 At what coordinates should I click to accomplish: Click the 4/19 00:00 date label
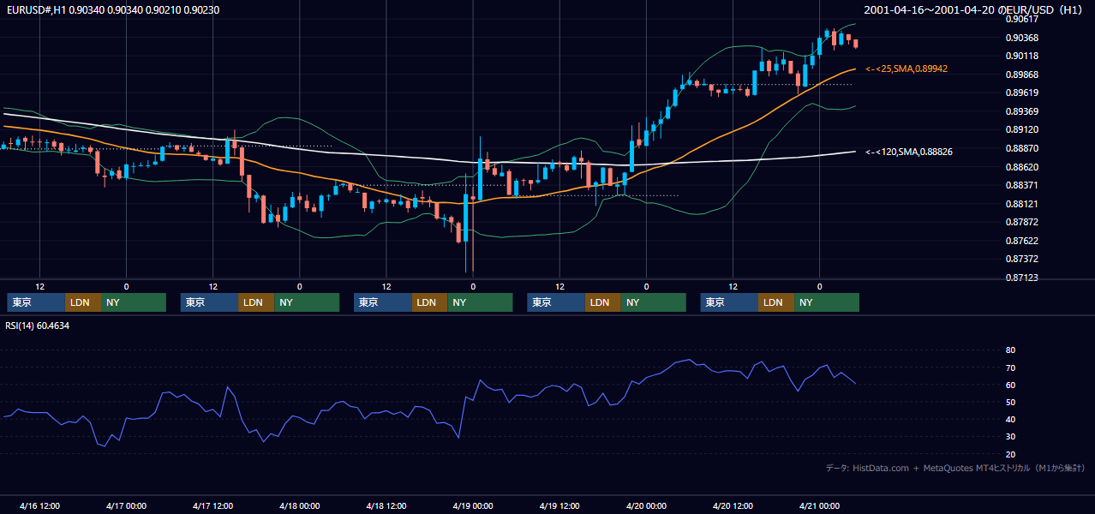coord(472,505)
